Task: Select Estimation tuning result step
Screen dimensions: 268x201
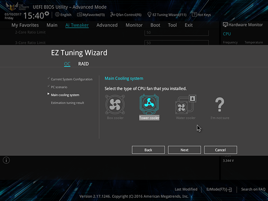Action: point(67,103)
